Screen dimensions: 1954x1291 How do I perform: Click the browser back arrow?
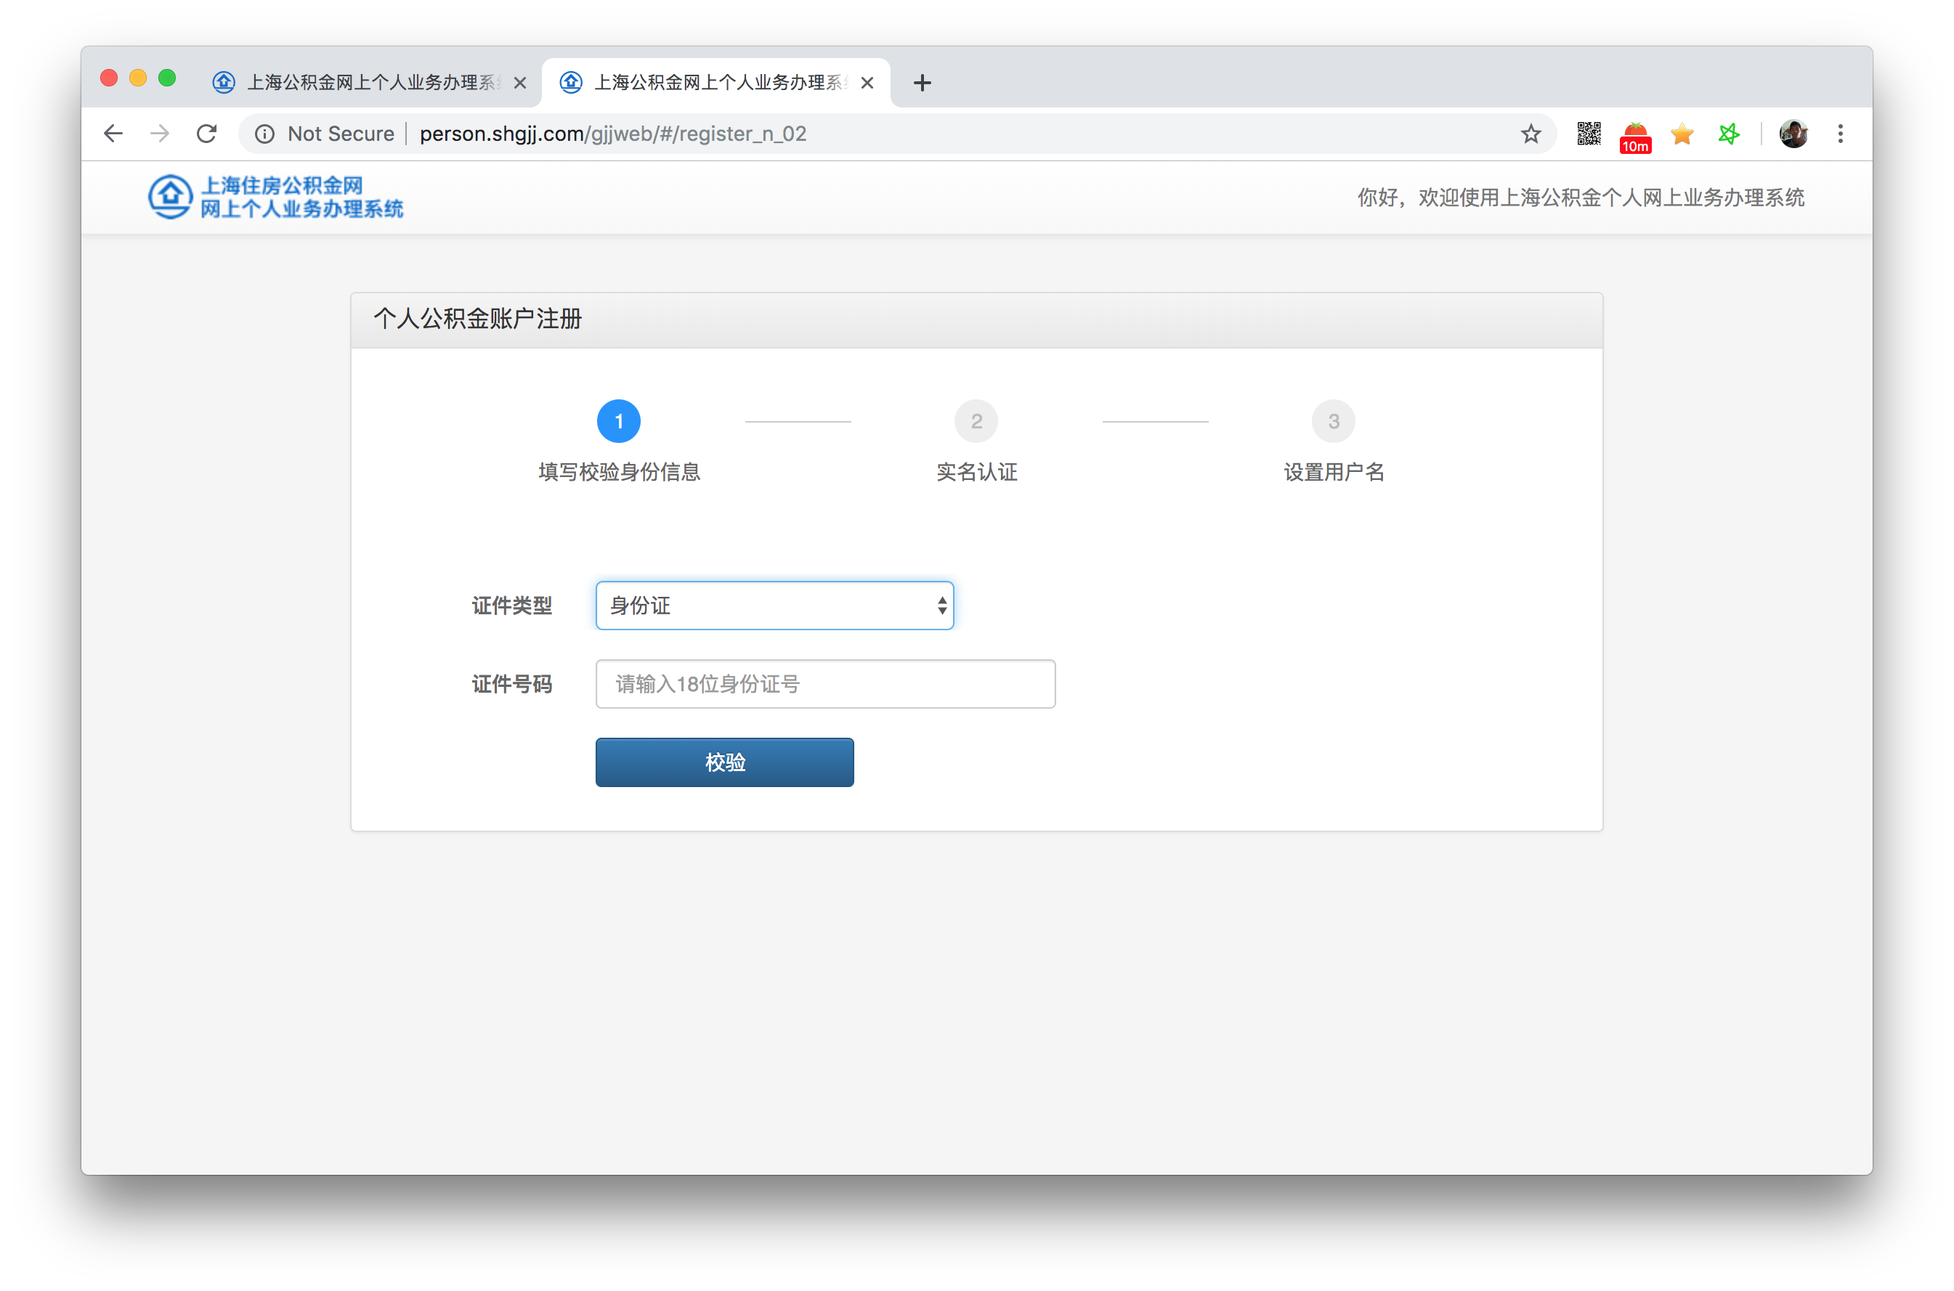click(x=113, y=134)
